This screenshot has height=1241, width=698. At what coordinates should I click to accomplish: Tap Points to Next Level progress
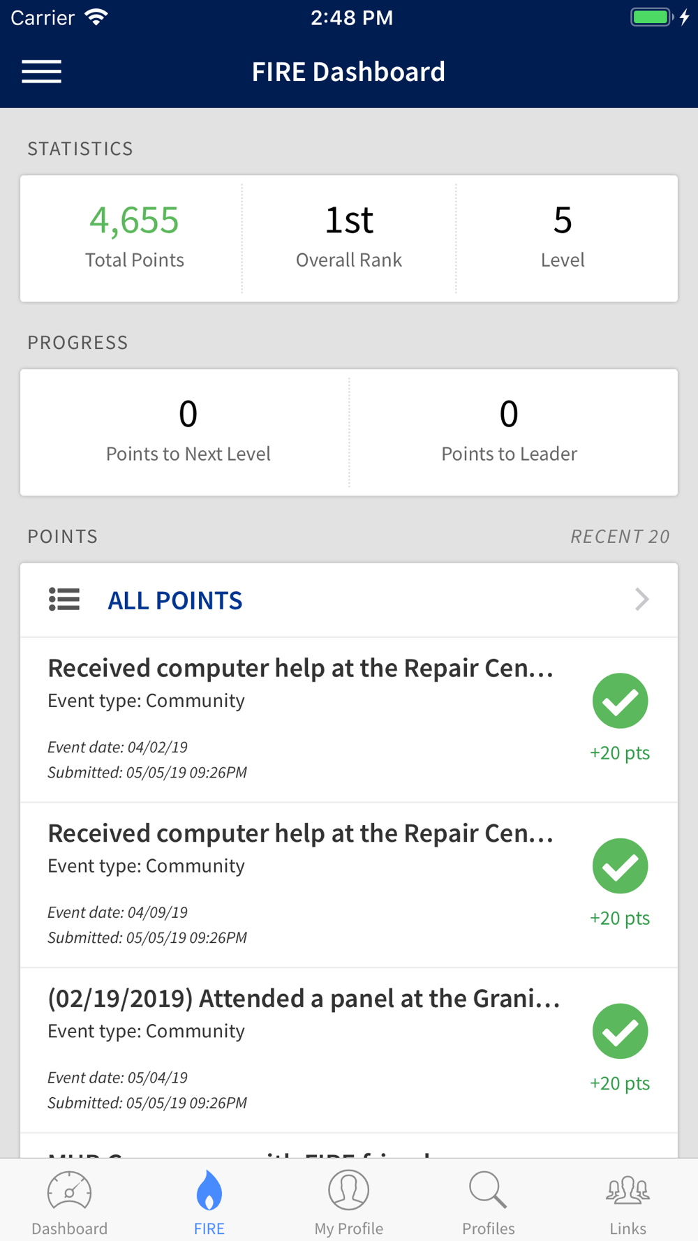(188, 433)
